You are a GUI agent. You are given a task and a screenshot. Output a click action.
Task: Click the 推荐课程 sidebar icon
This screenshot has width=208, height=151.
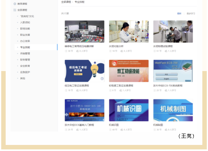[x=15, y=4]
